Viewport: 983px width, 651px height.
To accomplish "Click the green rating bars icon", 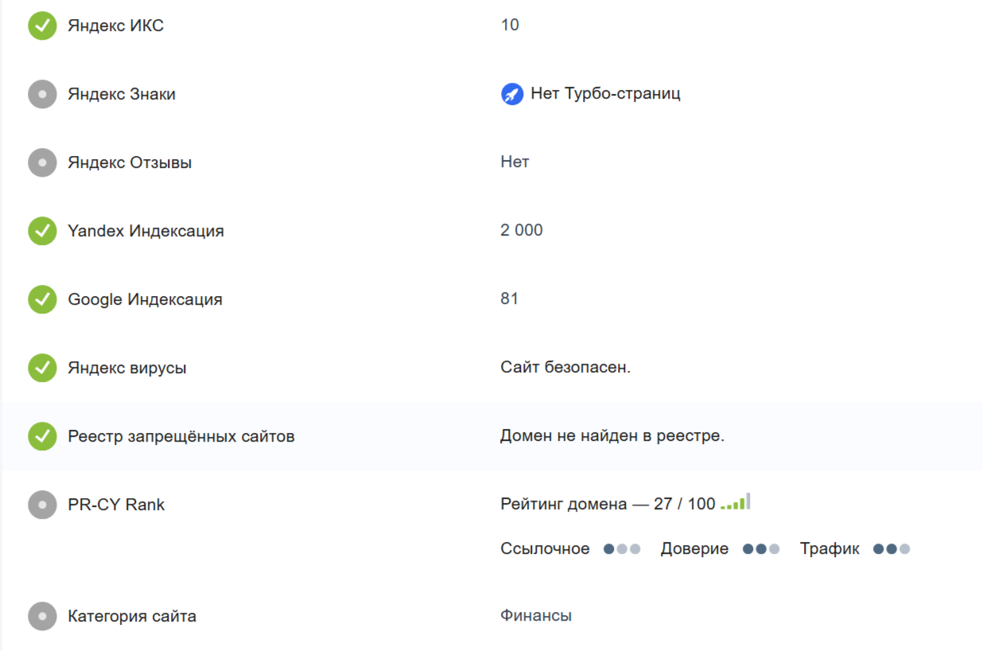I will coord(736,502).
